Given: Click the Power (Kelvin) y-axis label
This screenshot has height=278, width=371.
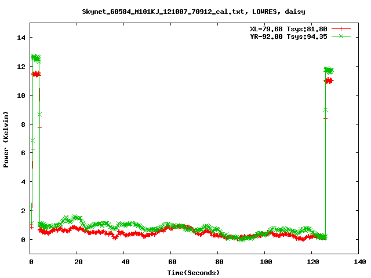Looking at the screenshot, I should pos(6,140).
